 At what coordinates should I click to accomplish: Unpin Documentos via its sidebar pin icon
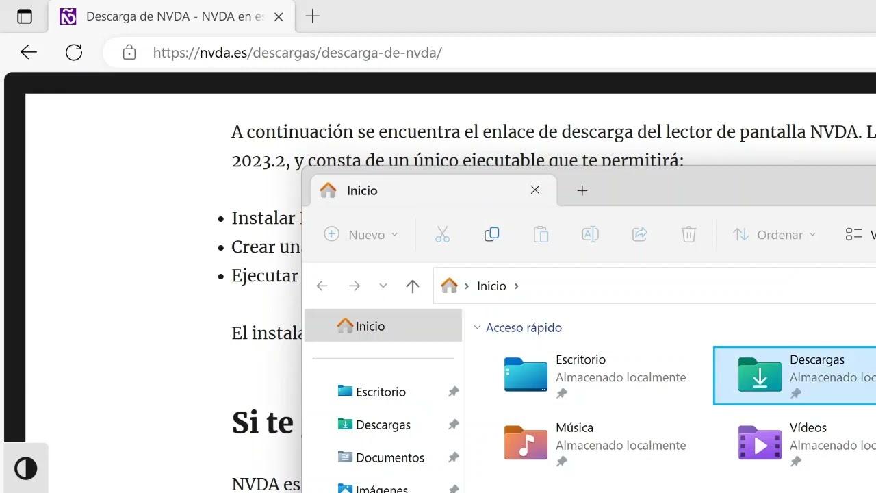pos(453,457)
